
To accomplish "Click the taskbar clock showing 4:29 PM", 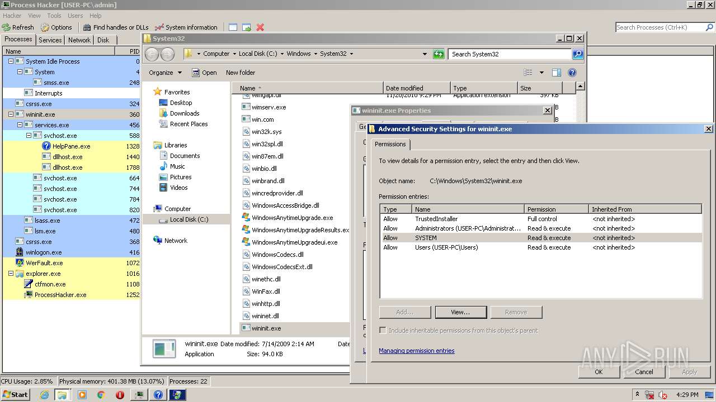I will pos(687,395).
